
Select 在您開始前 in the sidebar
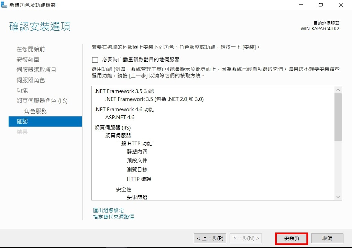[31, 49]
